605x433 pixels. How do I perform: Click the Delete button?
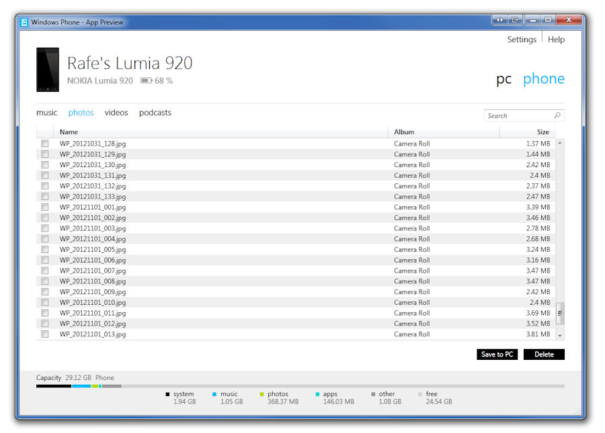click(x=544, y=354)
